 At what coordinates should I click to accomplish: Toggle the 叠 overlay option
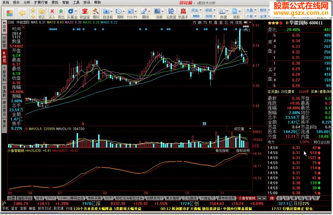click(216, 22)
